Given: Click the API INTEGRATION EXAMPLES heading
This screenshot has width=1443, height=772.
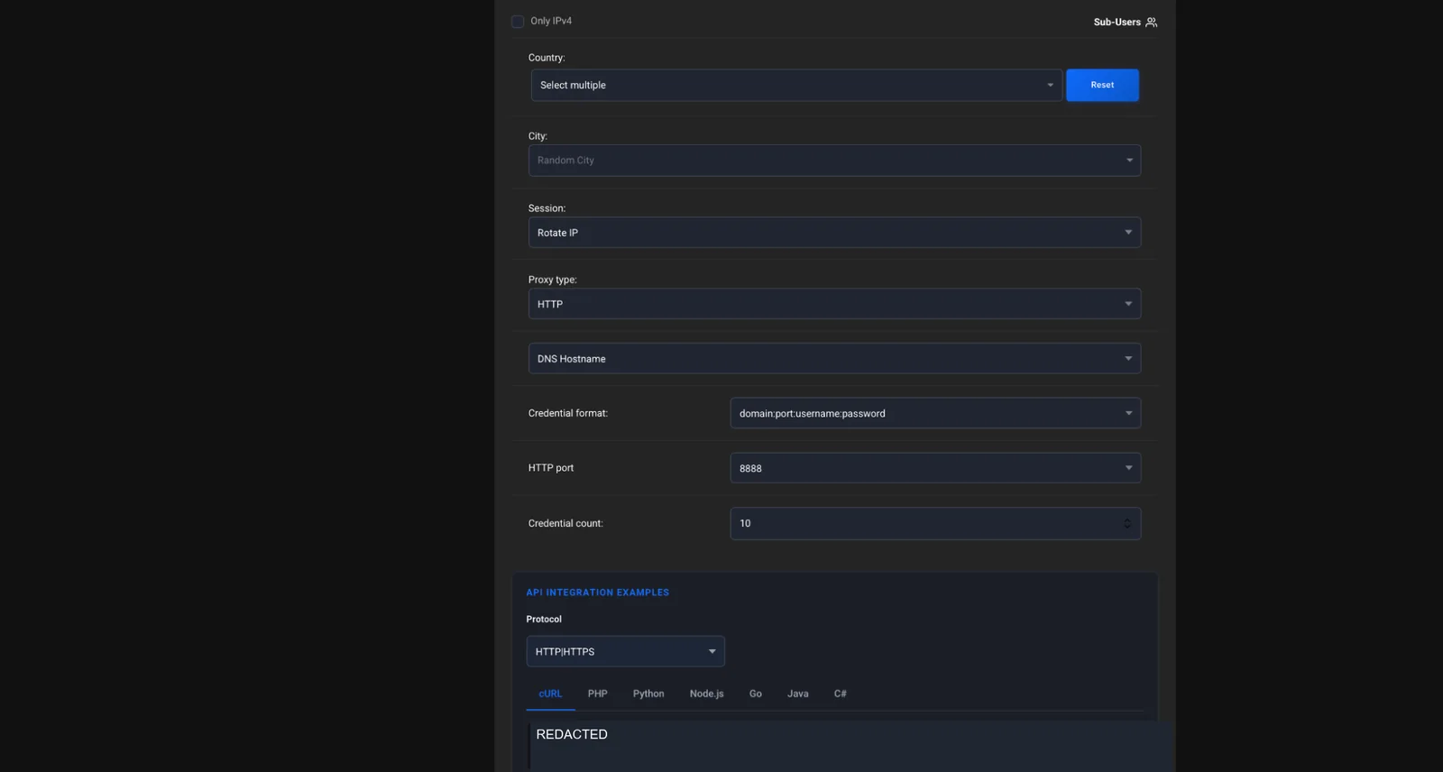Looking at the screenshot, I should 598,593.
